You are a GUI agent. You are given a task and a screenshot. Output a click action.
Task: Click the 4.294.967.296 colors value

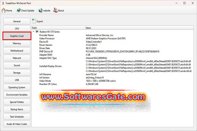(x=92, y=84)
